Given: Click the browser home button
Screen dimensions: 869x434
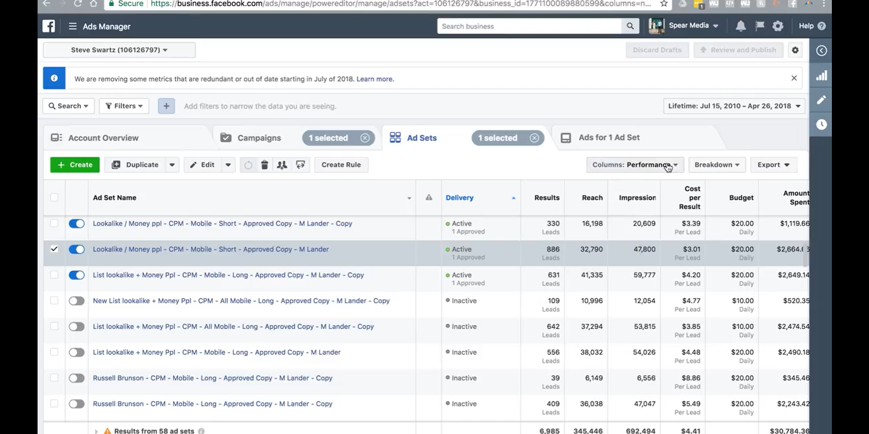Looking at the screenshot, I should pyautogui.click(x=93, y=4).
